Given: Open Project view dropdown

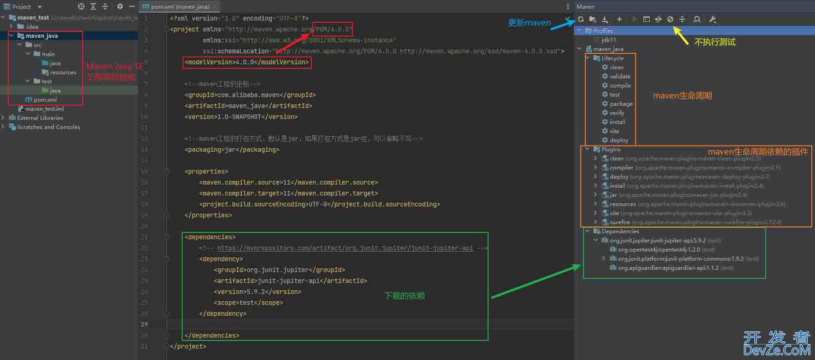Looking at the screenshot, I should [x=39, y=7].
